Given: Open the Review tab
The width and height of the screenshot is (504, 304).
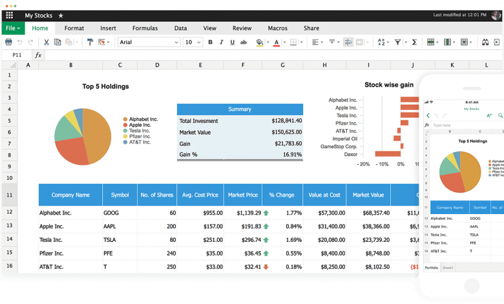Looking at the screenshot, I should pyautogui.click(x=242, y=28).
